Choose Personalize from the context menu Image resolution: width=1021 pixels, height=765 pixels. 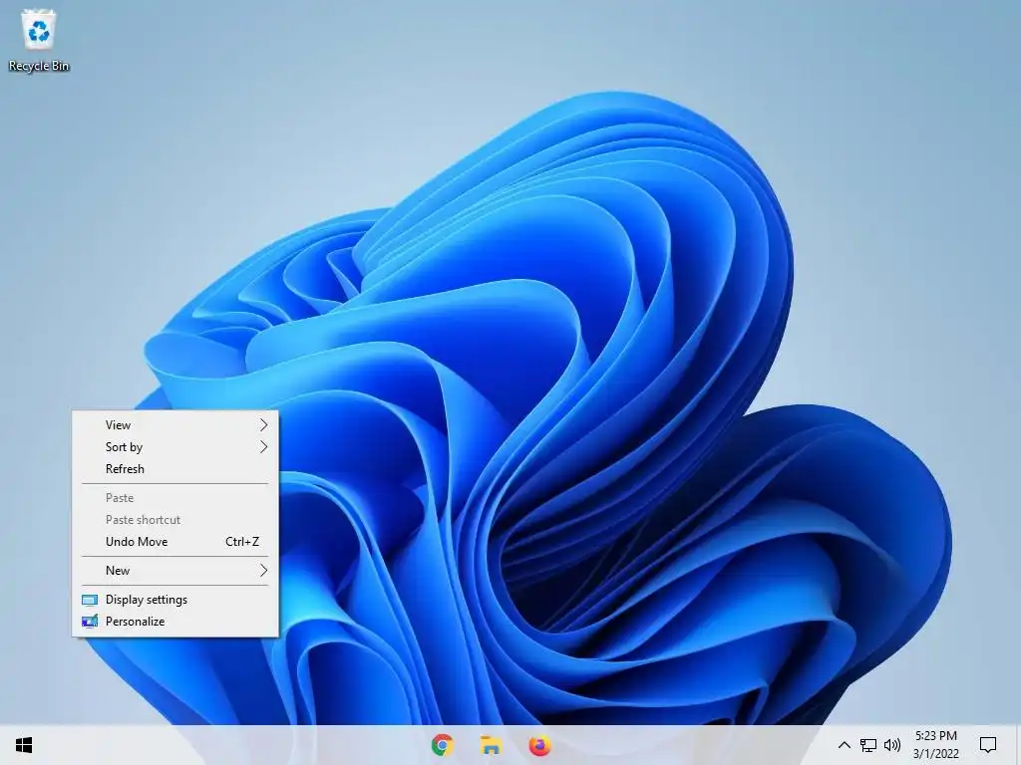coord(175,622)
